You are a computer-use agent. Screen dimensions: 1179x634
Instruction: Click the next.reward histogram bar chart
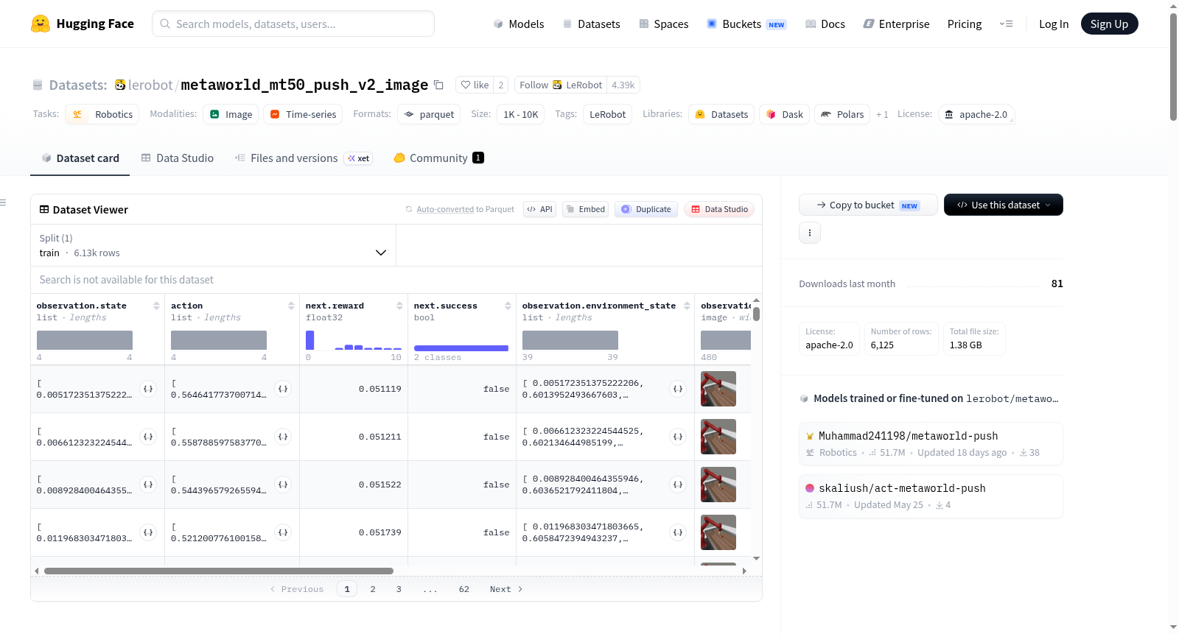tap(354, 340)
